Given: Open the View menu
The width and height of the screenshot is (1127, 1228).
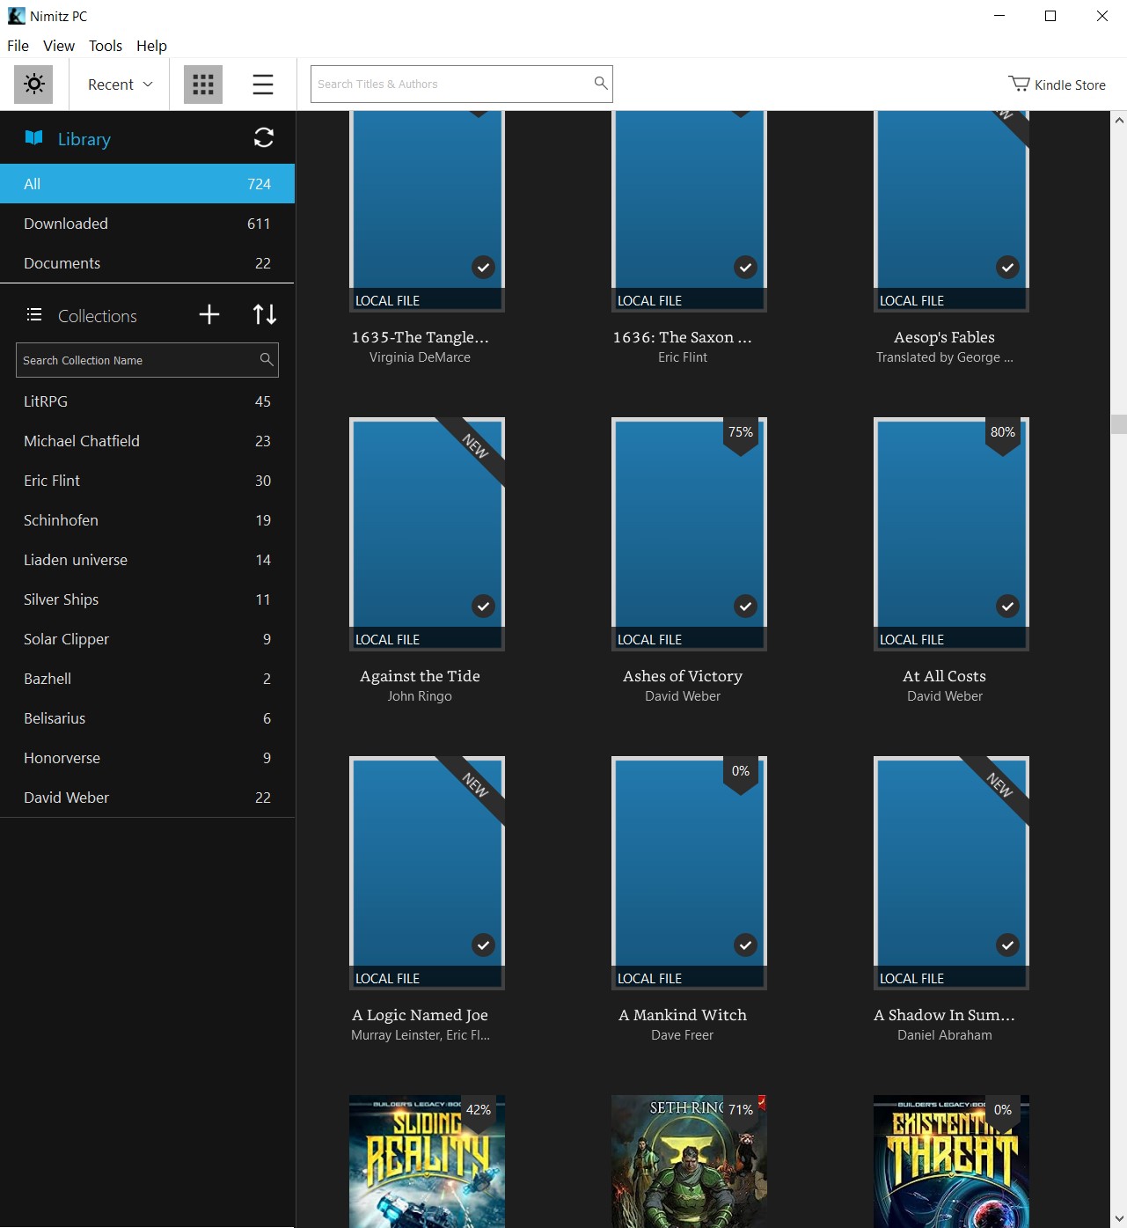Looking at the screenshot, I should (x=58, y=46).
